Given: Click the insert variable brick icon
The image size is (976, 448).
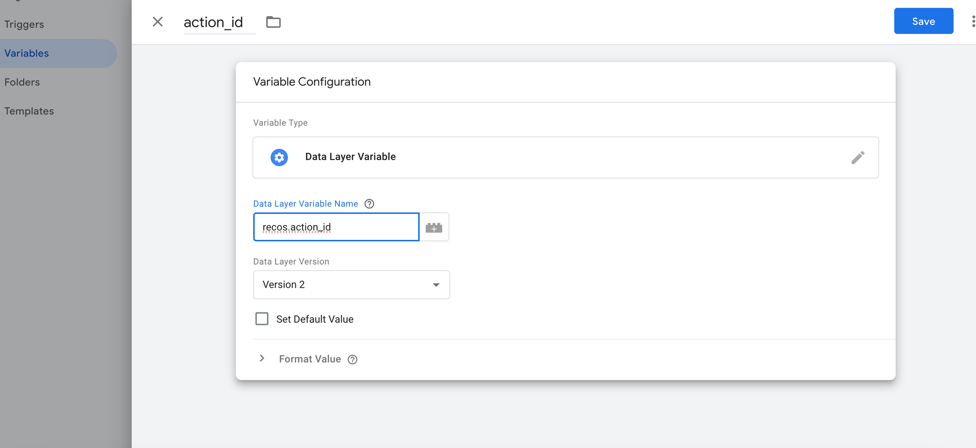Looking at the screenshot, I should tap(434, 227).
